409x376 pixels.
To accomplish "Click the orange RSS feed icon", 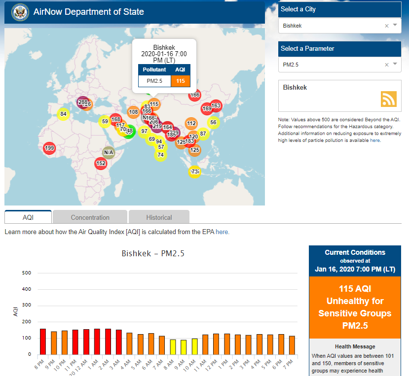I will click(x=388, y=99).
